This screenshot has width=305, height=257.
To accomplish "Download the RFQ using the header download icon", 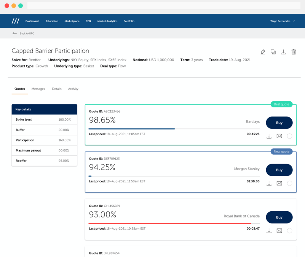I will [x=283, y=52].
